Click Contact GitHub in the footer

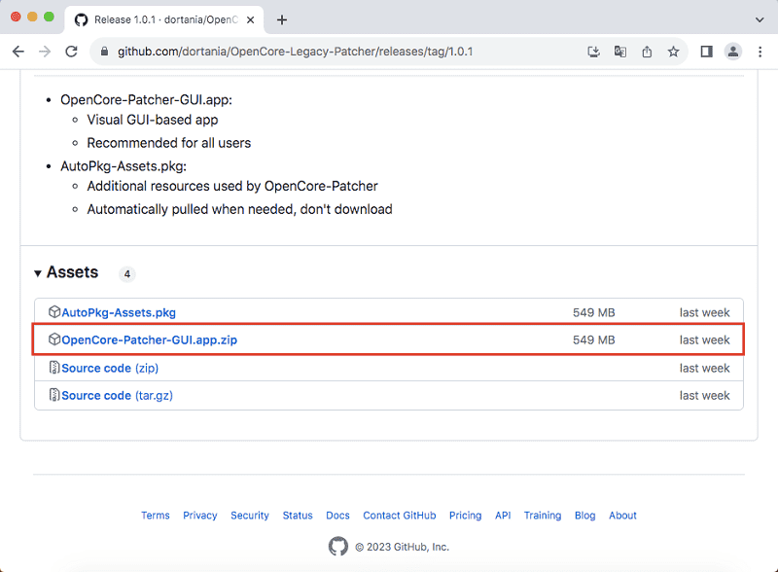[x=400, y=516]
